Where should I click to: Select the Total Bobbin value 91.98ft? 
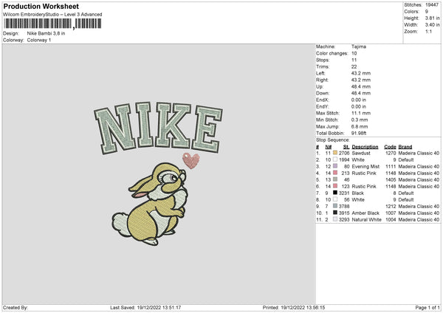coord(359,133)
